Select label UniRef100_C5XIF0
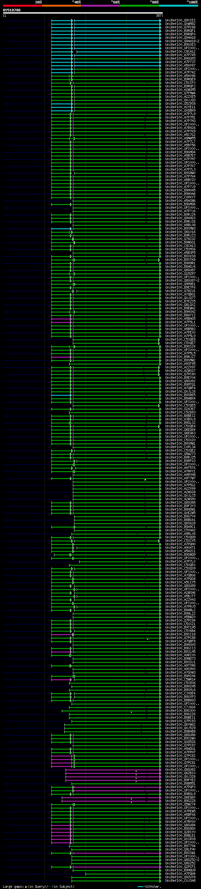Image resolution: width=201 pixels, height=889 pixels. point(180,83)
